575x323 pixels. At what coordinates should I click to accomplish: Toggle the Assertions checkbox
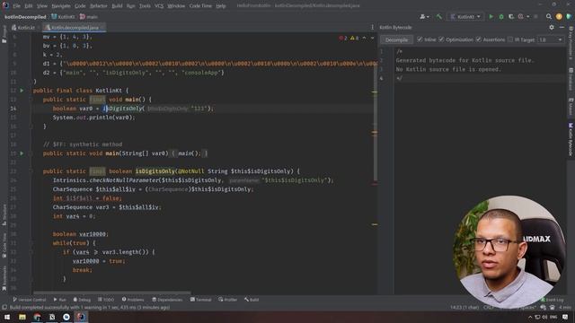pyautogui.click(x=479, y=39)
